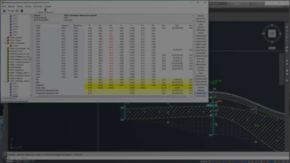Click the application icon in the title bar
290x163 pixels.
[x=3, y=2]
